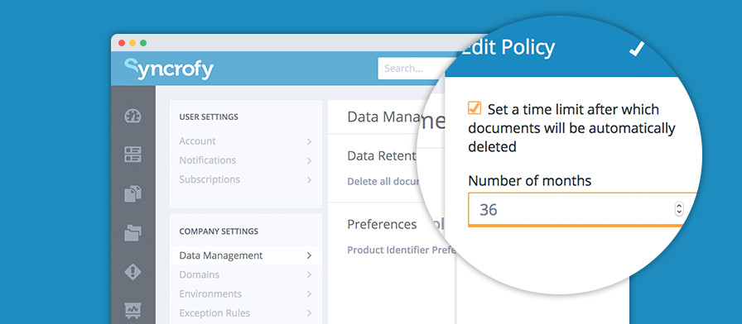Image resolution: width=742 pixels, height=324 pixels.
Task: Confirm Edit Policy with the checkmark icon
Action: click(x=637, y=49)
